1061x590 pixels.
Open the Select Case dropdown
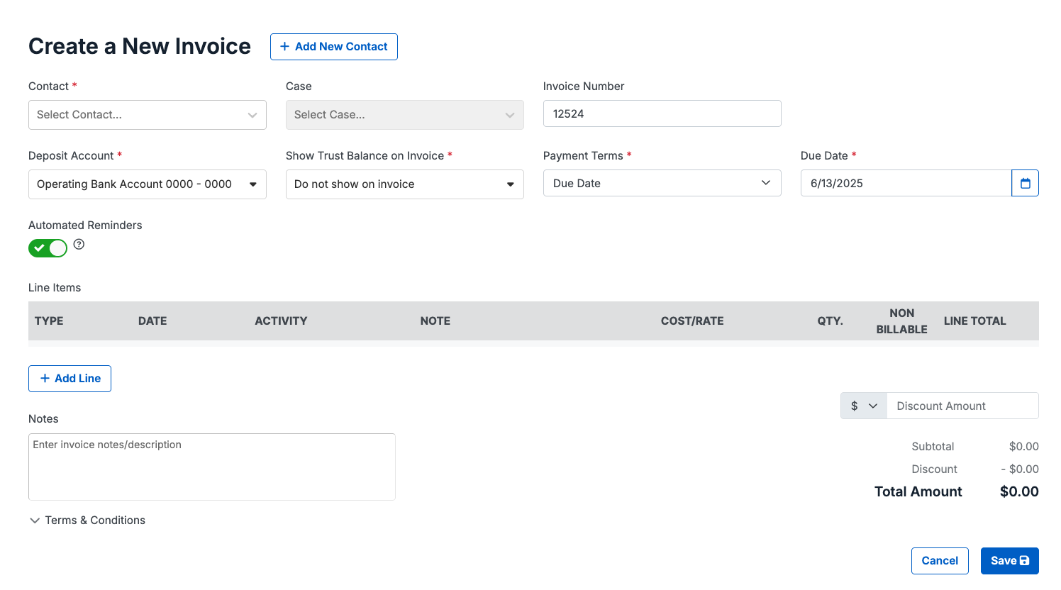404,114
